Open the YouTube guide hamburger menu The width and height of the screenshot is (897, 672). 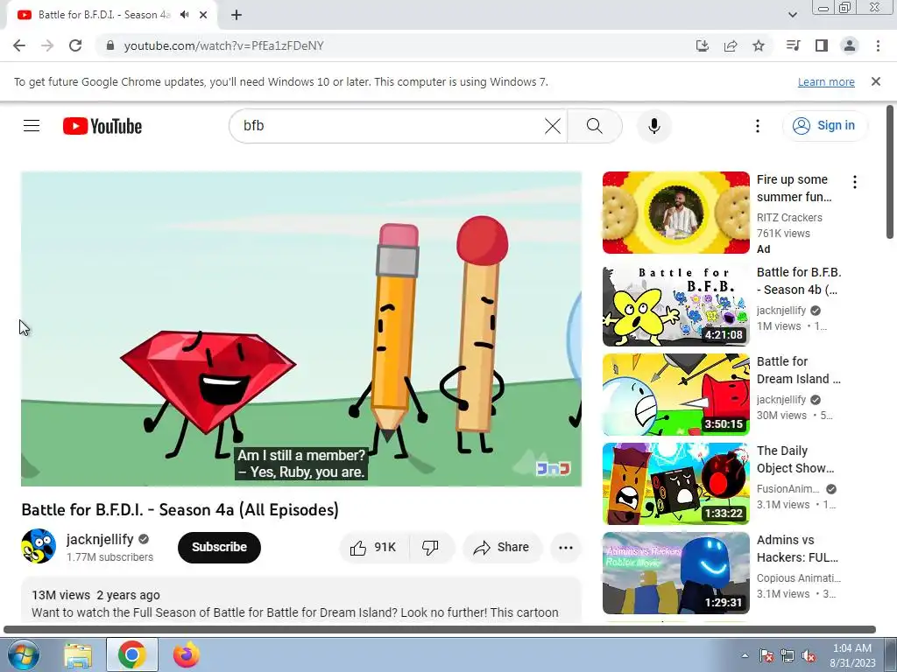point(32,126)
